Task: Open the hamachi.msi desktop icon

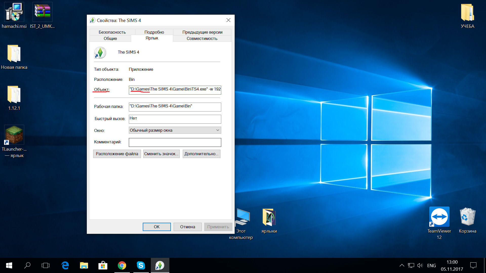Action: pos(14,12)
